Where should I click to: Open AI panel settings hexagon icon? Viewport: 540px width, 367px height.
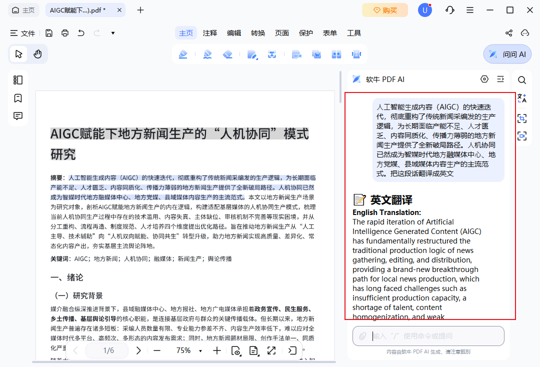484,79
